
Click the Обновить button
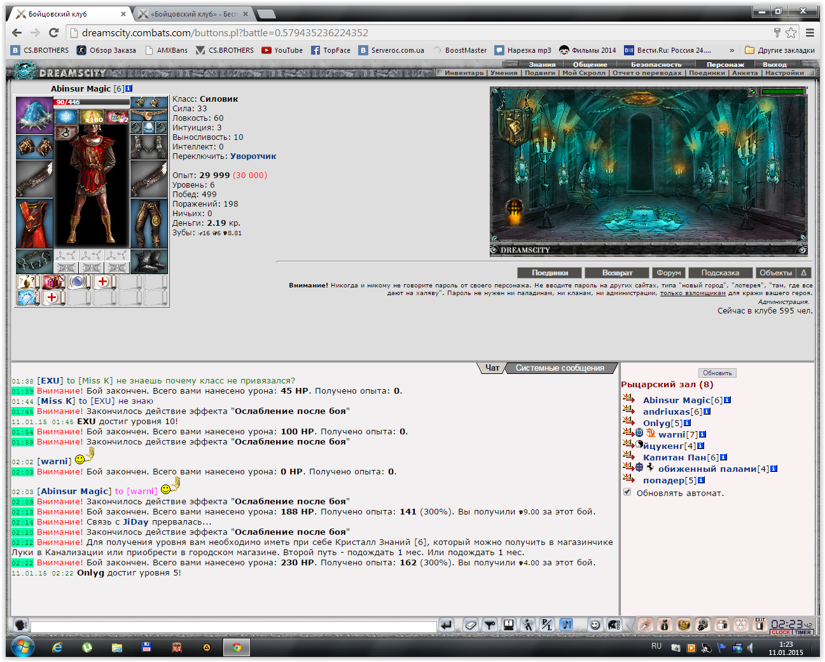[717, 373]
